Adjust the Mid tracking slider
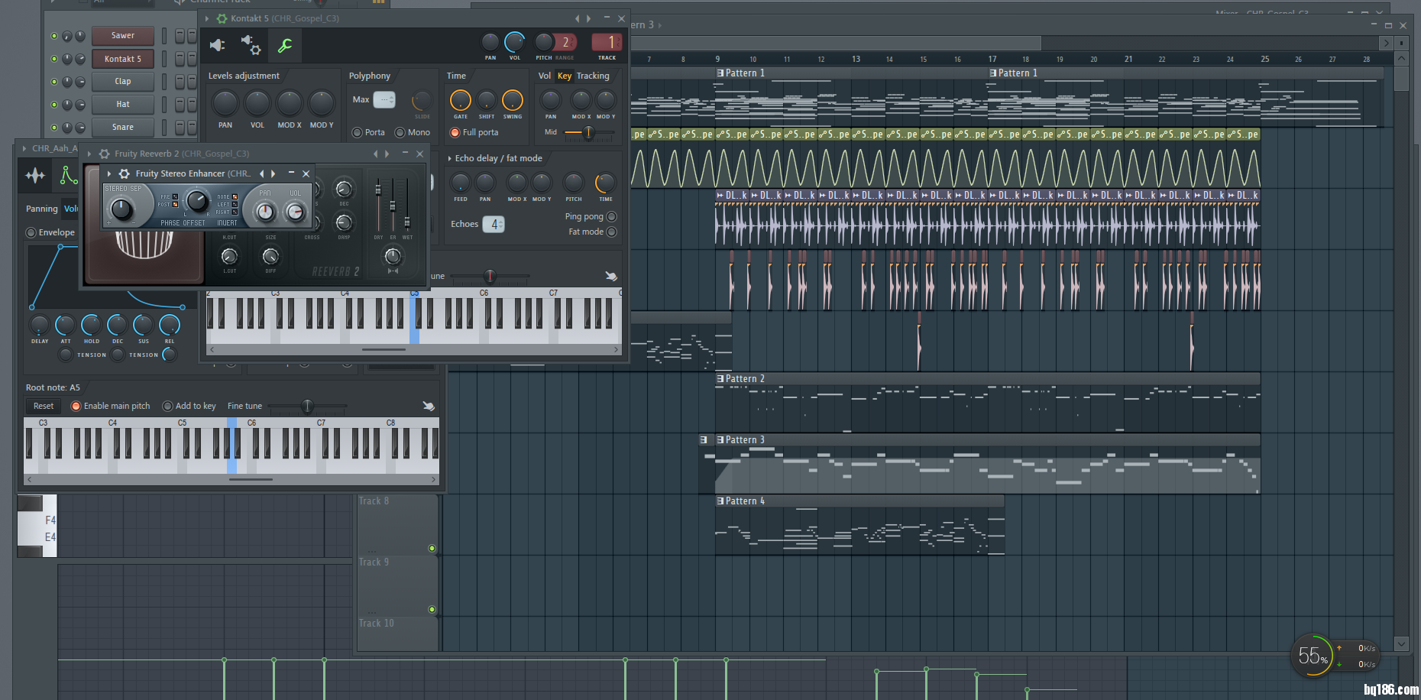This screenshot has height=700, width=1421. (x=589, y=132)
